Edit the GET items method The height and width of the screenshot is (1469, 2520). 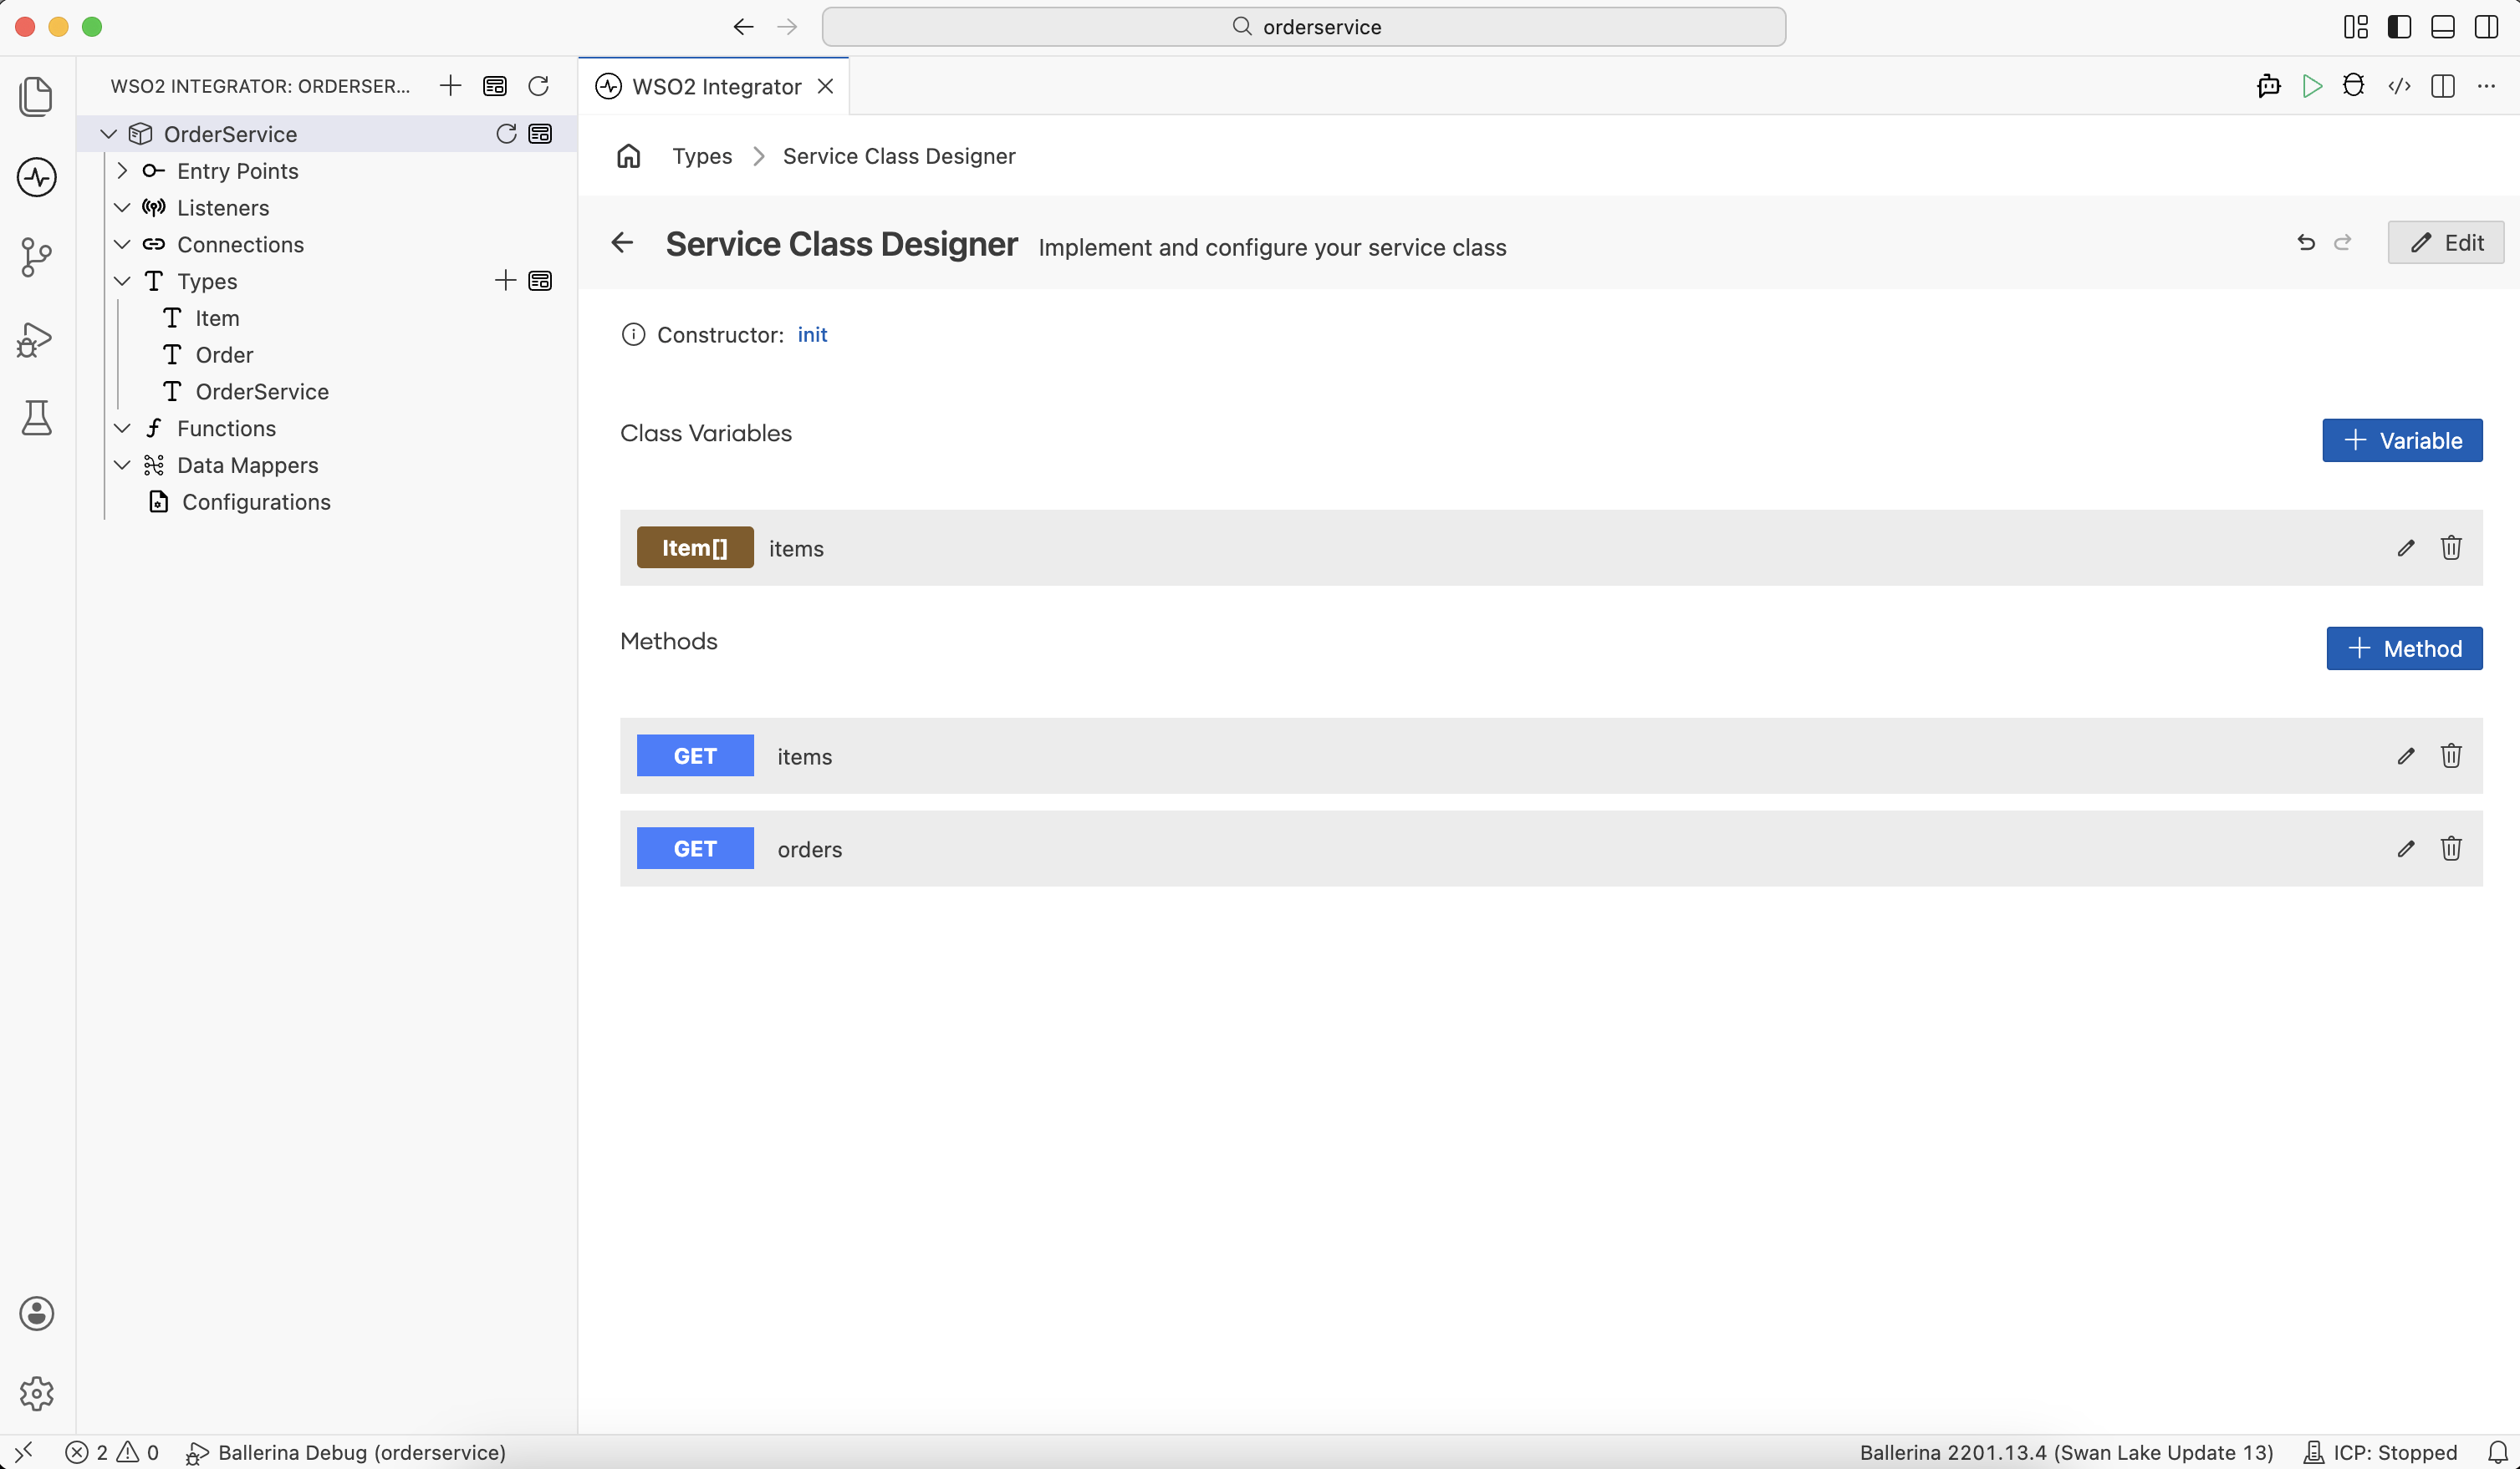point(2406,755)
